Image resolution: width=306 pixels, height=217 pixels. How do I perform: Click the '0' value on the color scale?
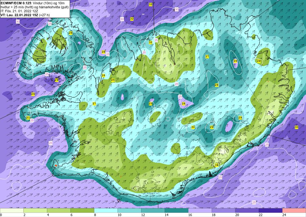pos(1,215)
